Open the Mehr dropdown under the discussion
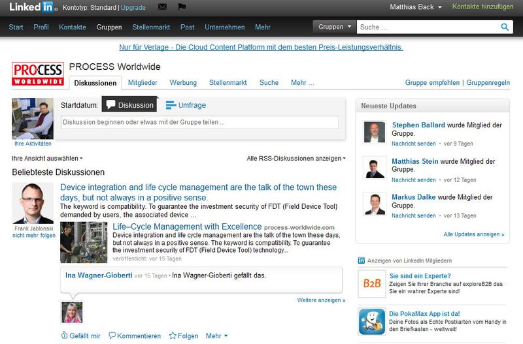The width and height of the screenshot is (523, 344). click(x=216, y=336)
